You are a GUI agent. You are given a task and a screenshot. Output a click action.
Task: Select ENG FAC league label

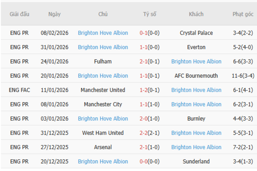[x=19, y=90]
